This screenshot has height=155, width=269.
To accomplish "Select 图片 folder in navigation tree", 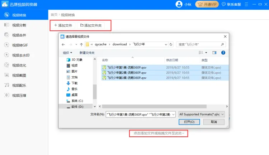I will [72, 71].
